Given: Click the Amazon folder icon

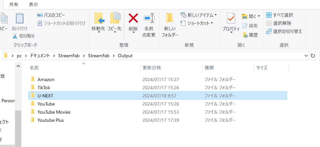Looking at the screenshot, I should tap(32, 79).
